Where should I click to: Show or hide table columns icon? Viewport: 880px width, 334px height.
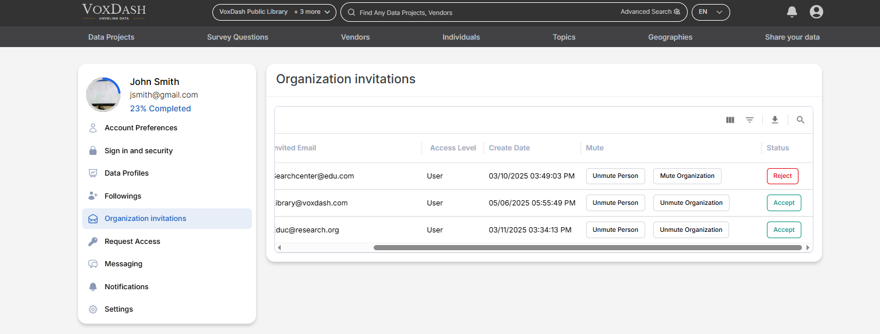pos(730,120)
